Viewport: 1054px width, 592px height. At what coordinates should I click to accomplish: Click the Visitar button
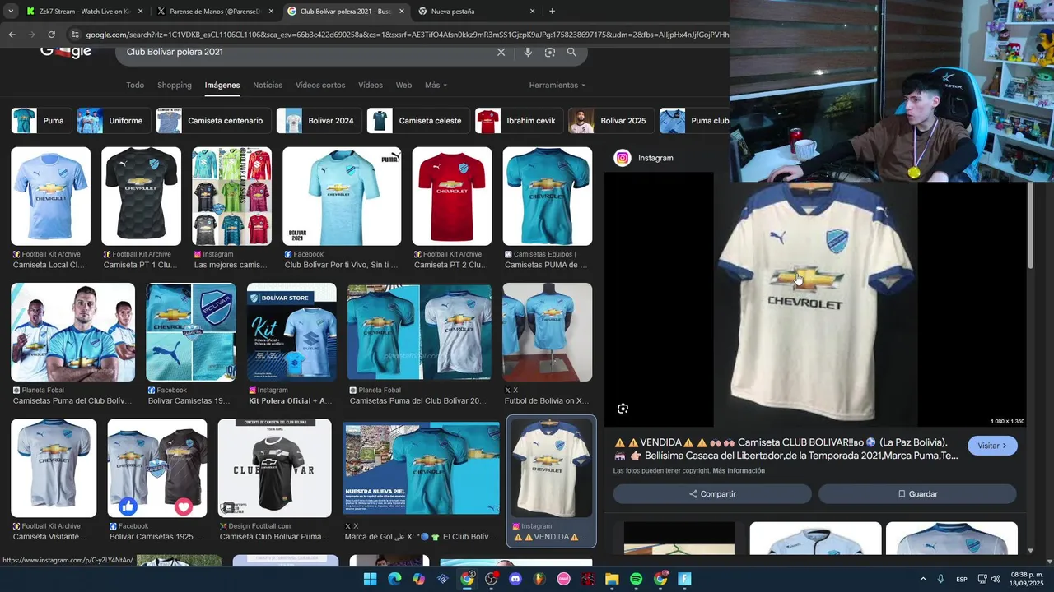tap(992, 446)
